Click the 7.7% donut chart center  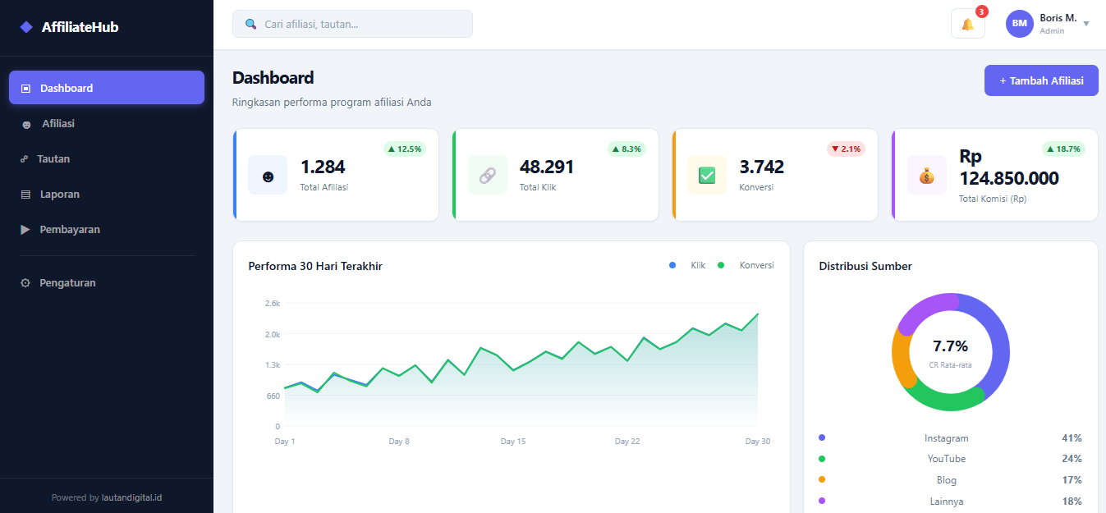click(950, 346)
